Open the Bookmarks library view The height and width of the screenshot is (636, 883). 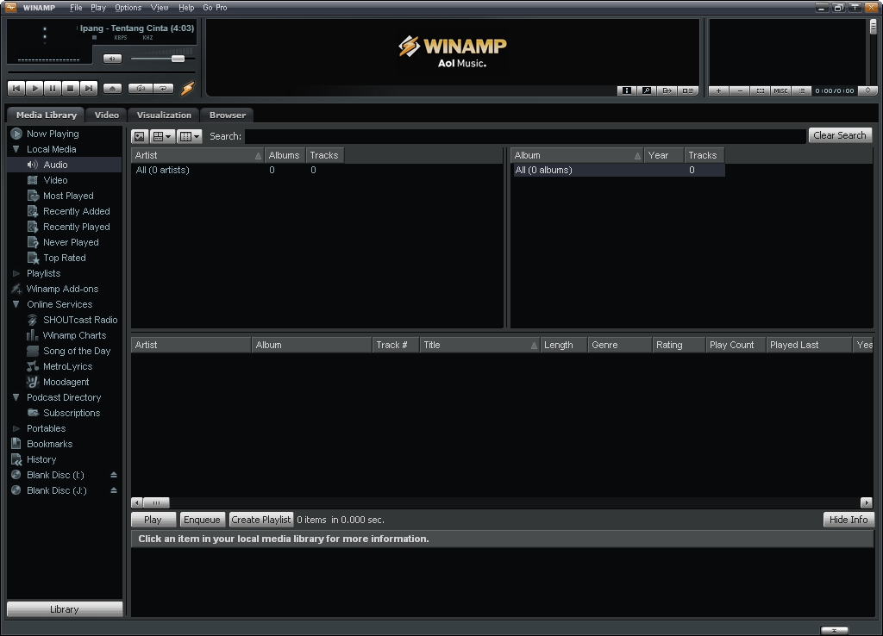[x=51, y=444]
